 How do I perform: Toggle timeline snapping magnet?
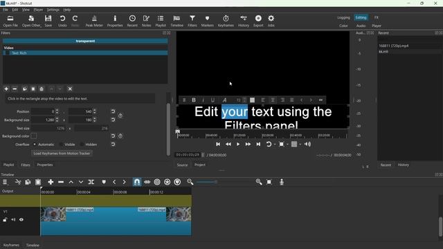137,182
